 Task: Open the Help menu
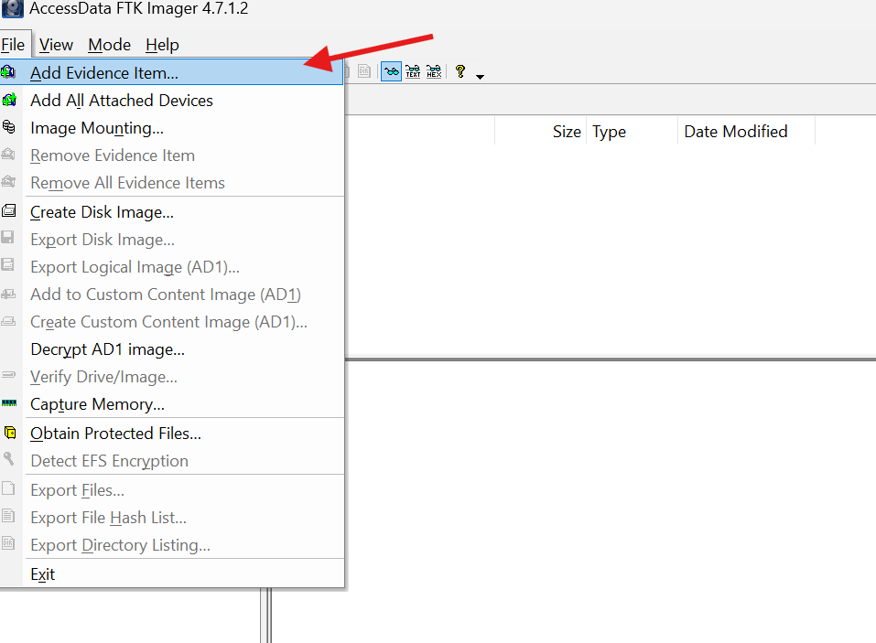(162, 45)
